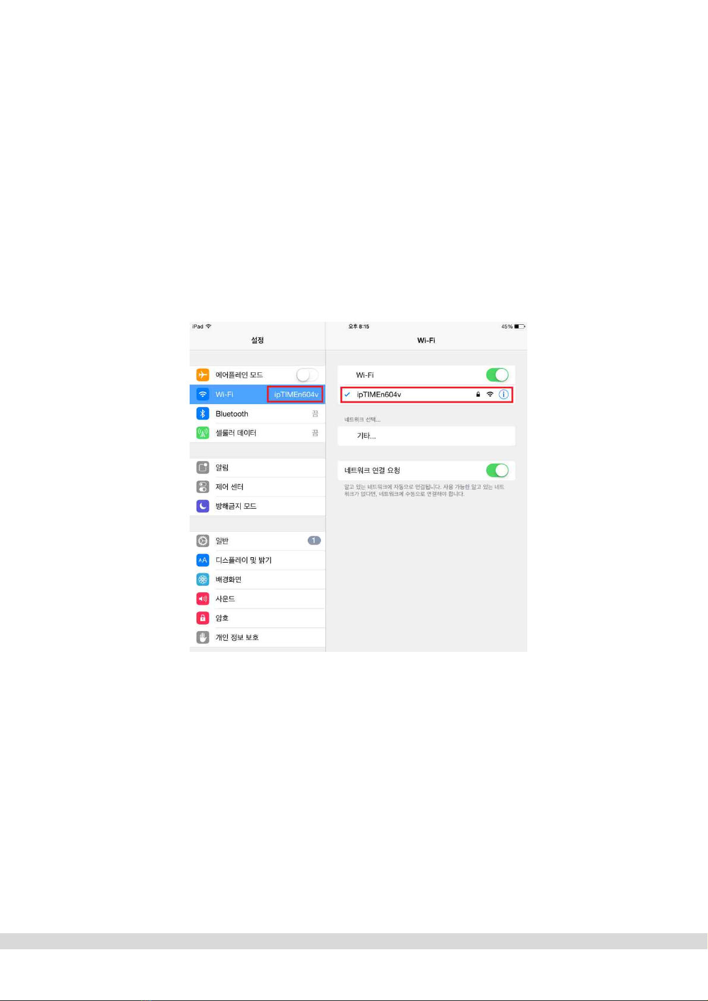
Task: Turn off the Wi-Fi switch
Action: tap(498, 375)
